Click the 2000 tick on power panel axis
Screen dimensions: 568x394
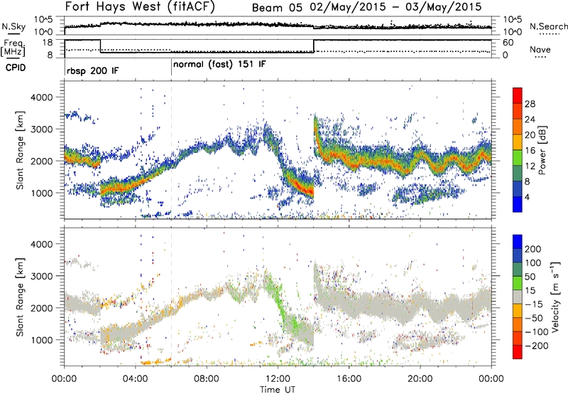click(41, 161)
